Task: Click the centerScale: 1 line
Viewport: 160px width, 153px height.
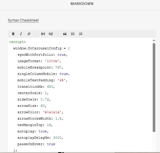Action: point(33,93)
